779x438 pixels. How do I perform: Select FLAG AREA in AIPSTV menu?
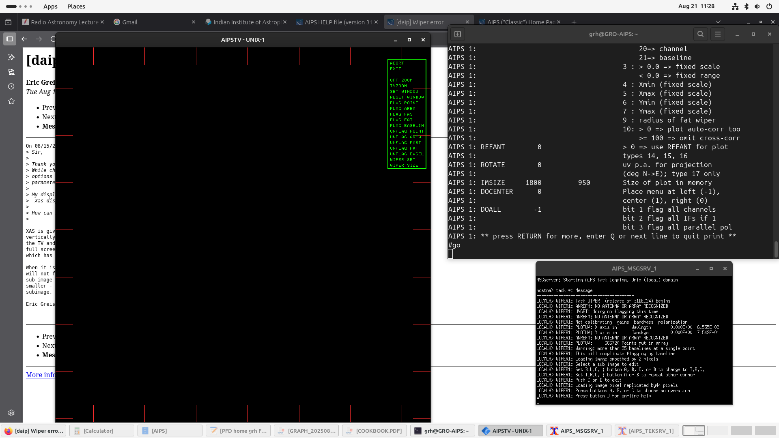tap(402, 109)
